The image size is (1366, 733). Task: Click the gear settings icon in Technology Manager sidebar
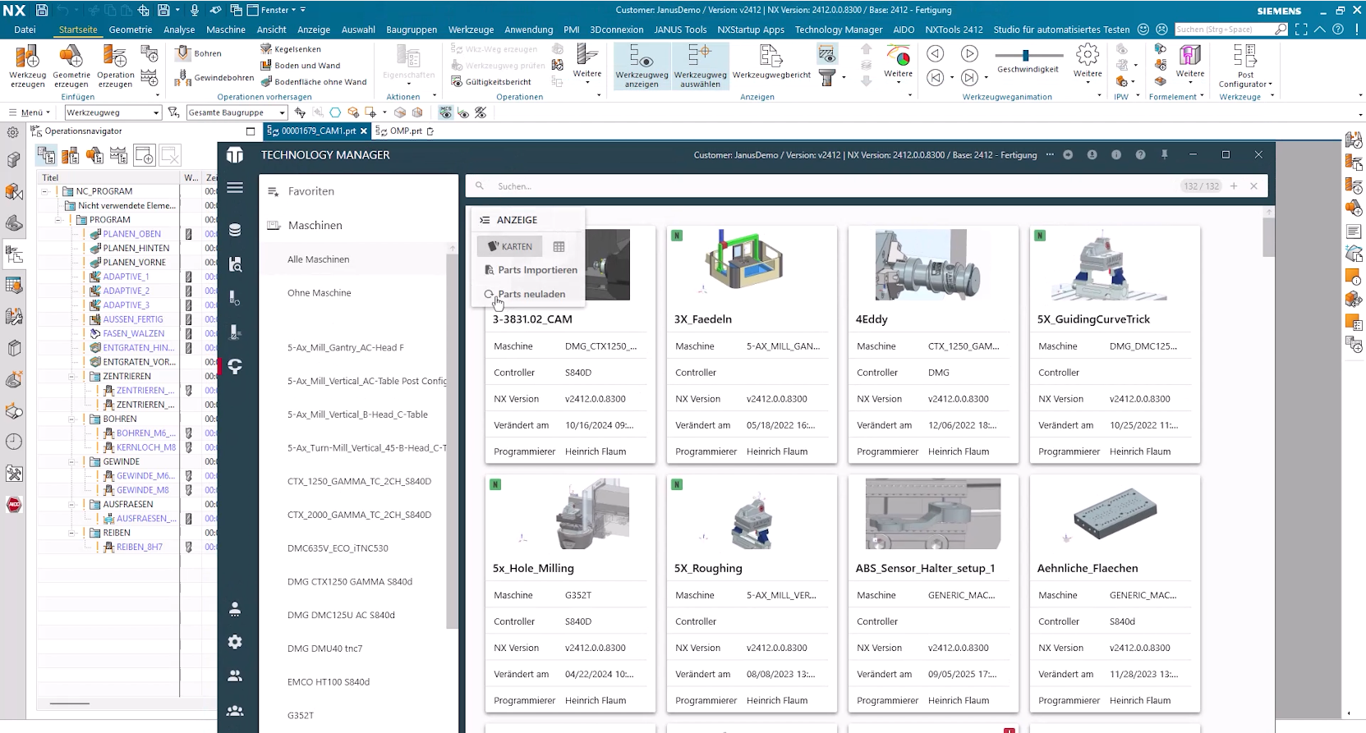(x=235, y=642)
